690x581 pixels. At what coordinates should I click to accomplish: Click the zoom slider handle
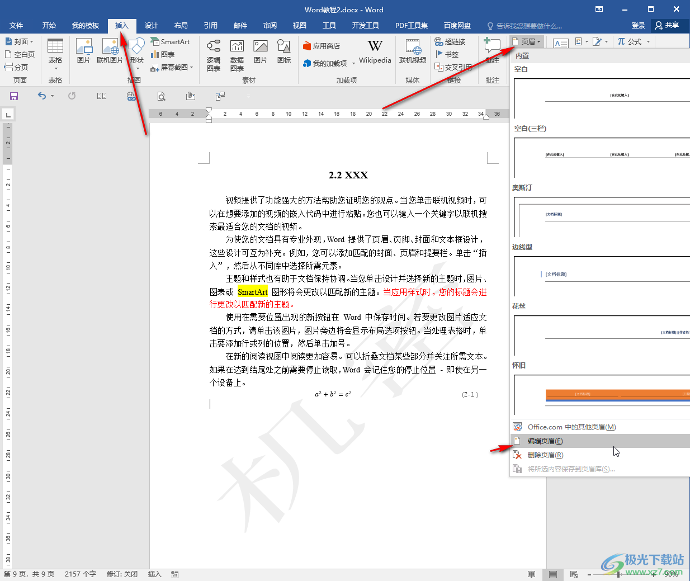[x=619, y=574]
